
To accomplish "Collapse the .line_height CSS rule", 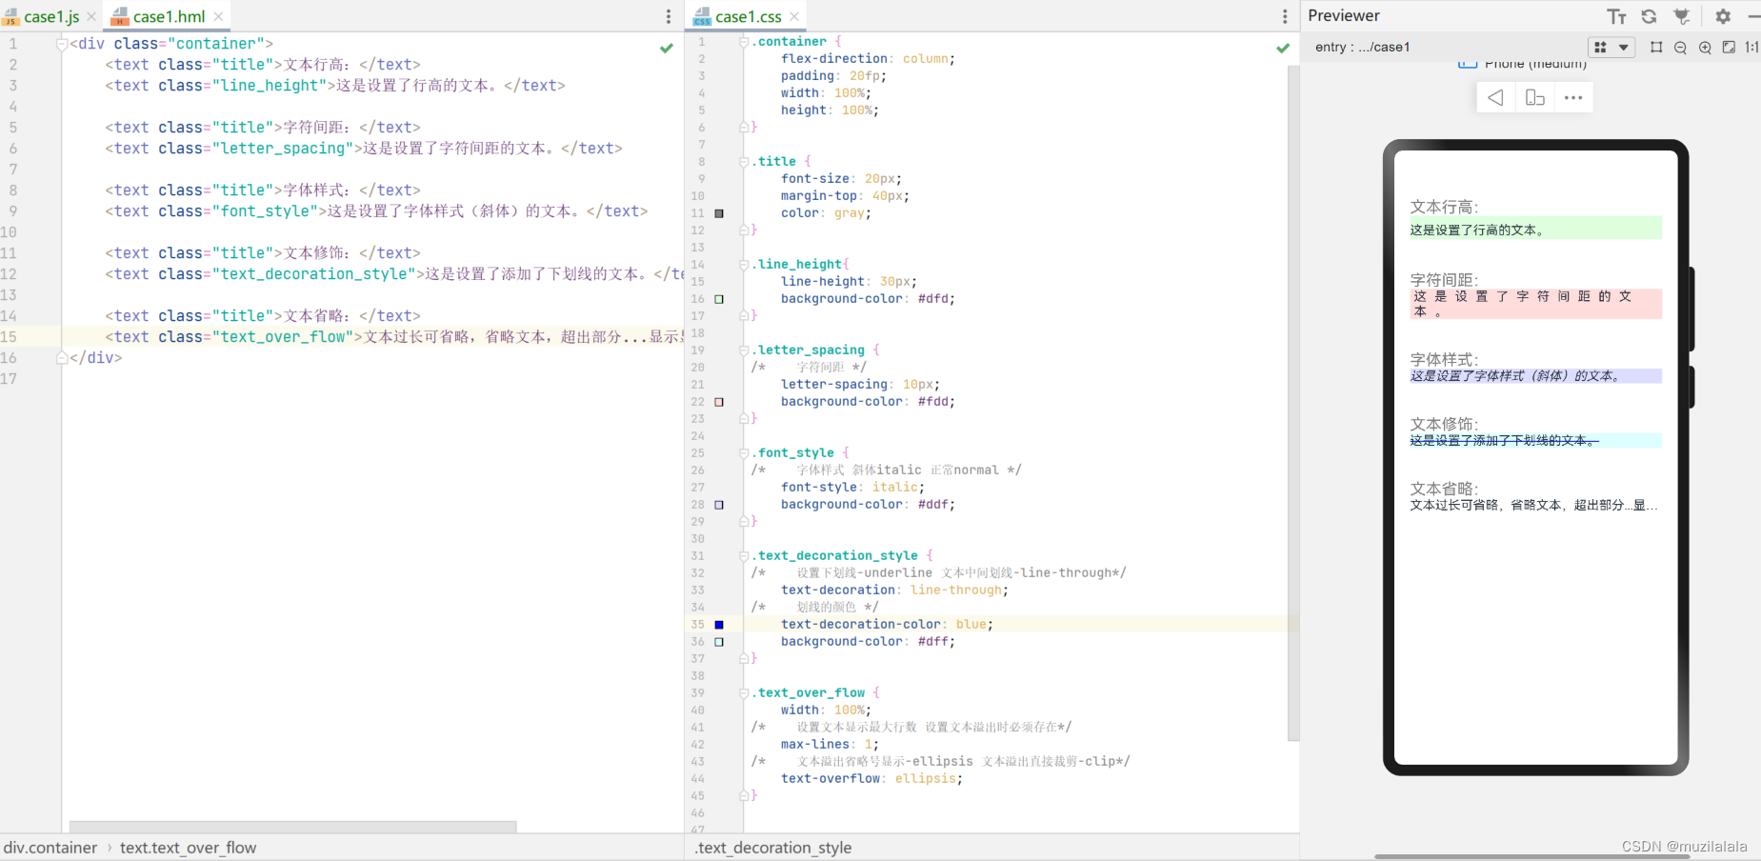I will [x=744, y=265].
